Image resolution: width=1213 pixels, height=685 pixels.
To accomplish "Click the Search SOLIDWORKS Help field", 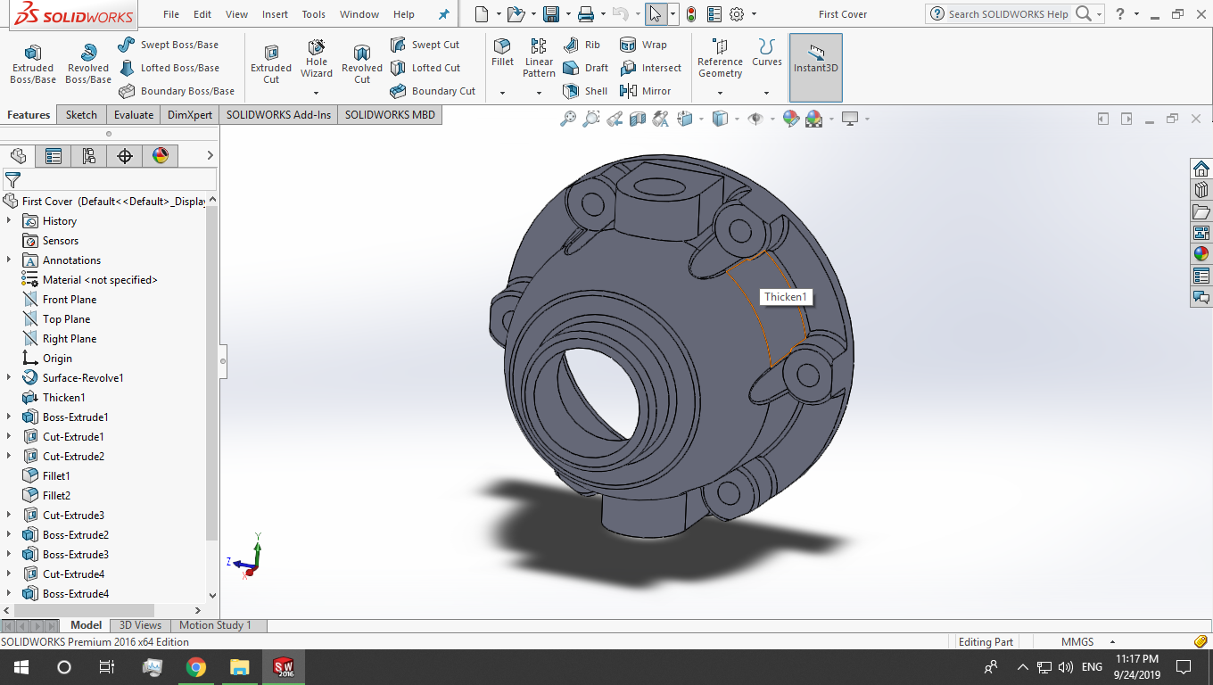I will (x=1008, y=14).
